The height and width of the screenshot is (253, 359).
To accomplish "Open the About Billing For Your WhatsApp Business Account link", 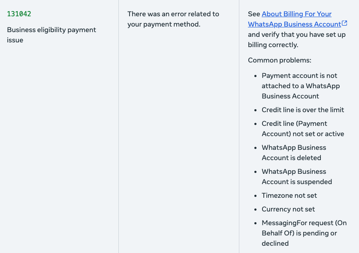I will pyautogui.click(x=296, y=19).
